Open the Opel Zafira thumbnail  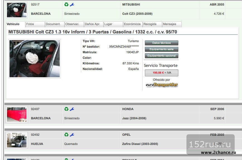(17, 140)
